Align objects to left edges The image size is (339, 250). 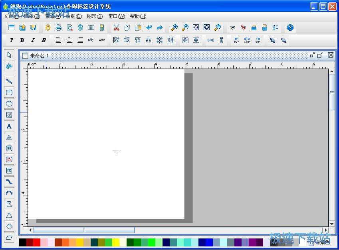coord(116,40)
